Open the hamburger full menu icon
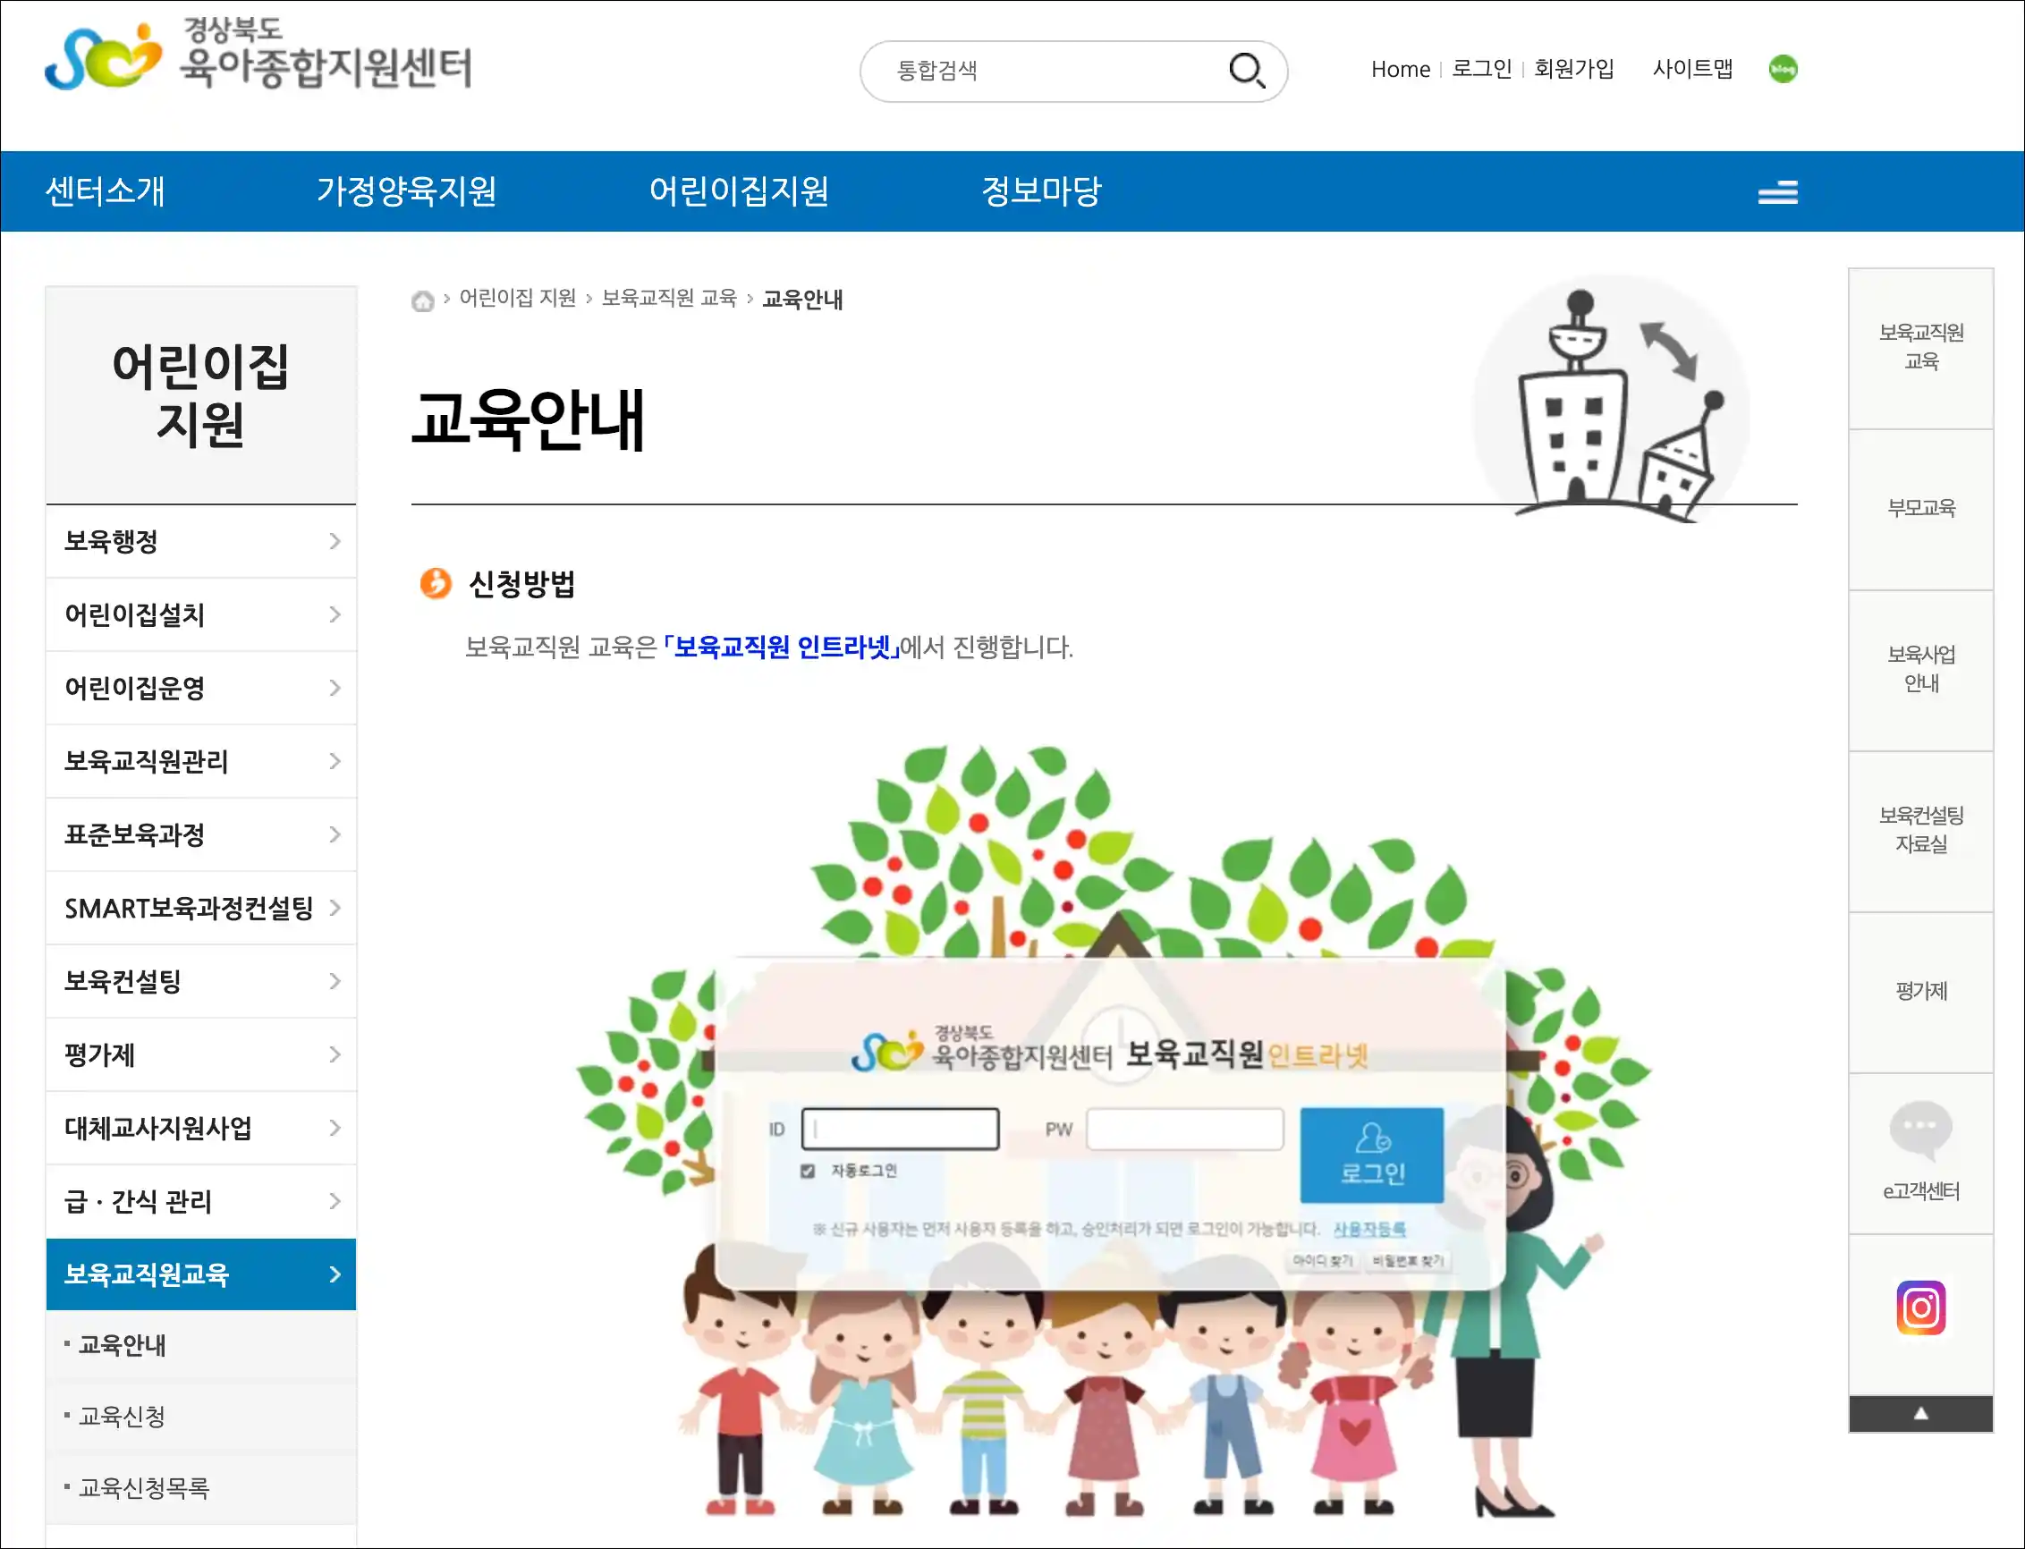 [1777, 191]
